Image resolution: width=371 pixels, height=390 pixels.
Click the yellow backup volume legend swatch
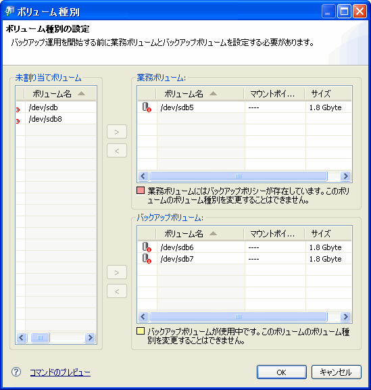(x=141, y=331)
